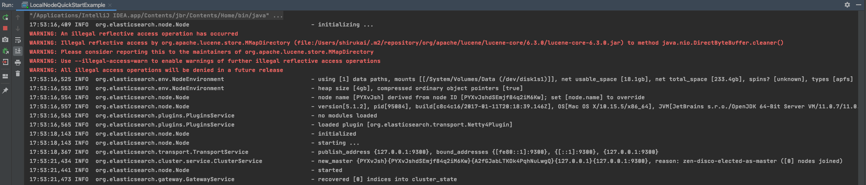Rerun LocalNodeQuickStartExample with the green rerun icon
866x185 pixels.
coord(5,17)
